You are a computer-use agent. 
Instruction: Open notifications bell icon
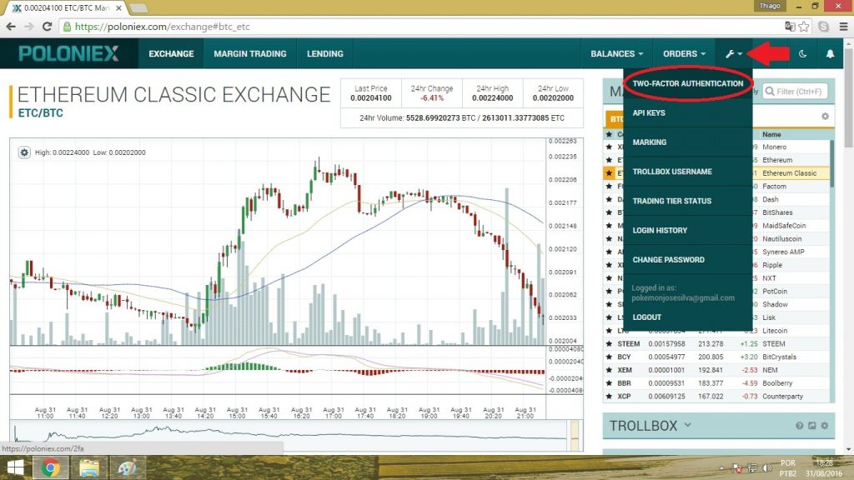click(830, 54)
